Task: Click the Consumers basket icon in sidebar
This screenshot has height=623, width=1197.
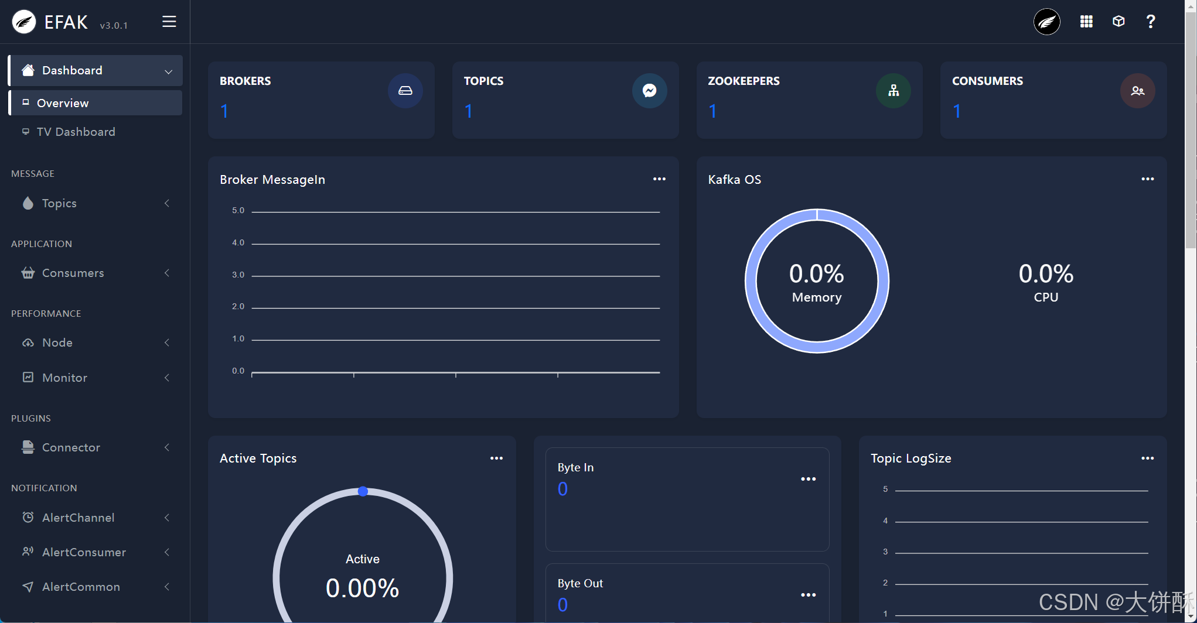Action: [28, 273]
